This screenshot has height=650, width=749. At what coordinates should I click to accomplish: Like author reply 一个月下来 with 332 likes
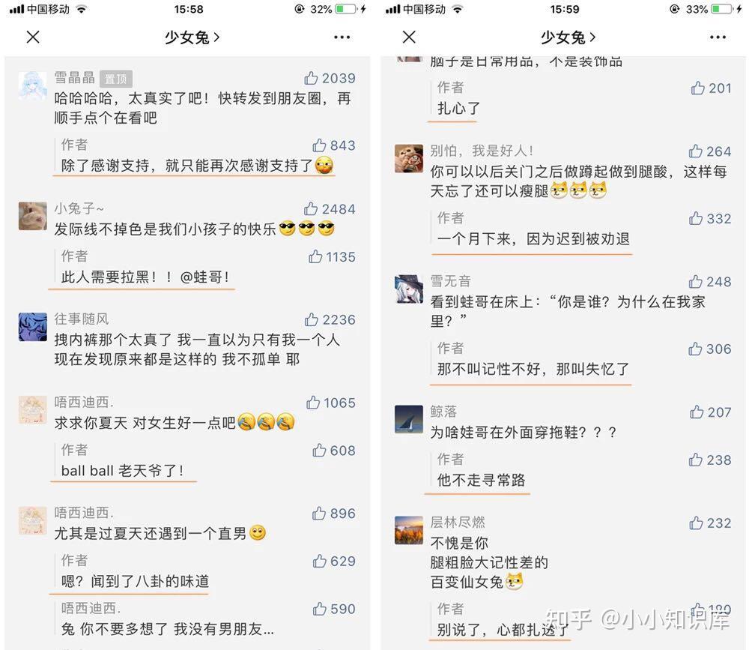click(696, 218)
